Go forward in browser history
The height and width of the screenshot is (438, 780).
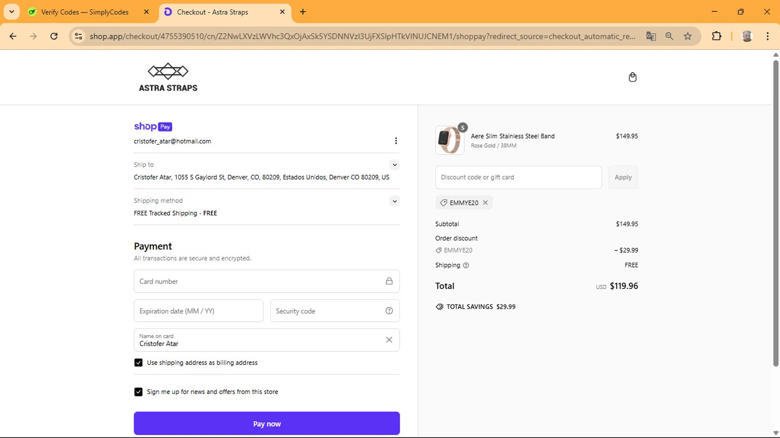[33, 36]
